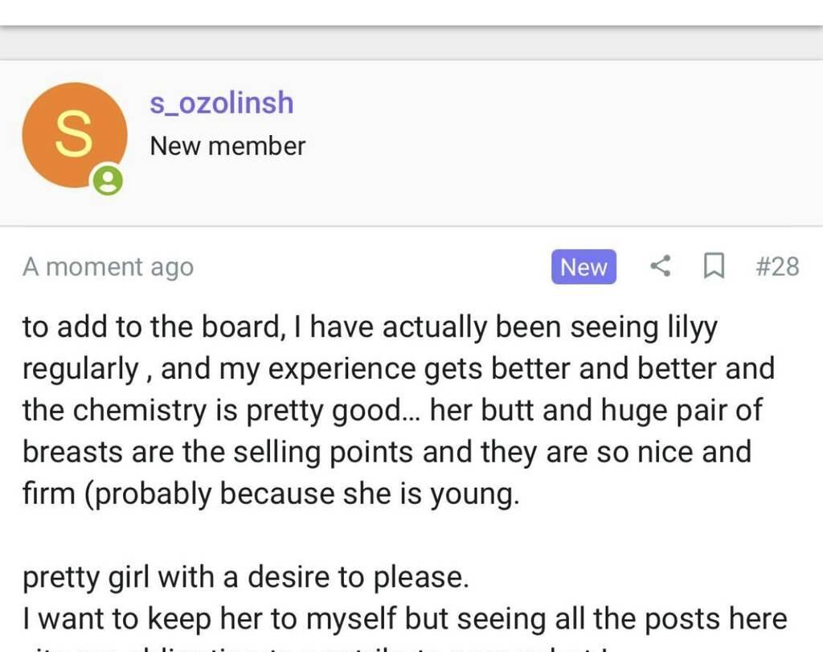Click the gray separator bar above the post
The image size is (823, 652).
(x=411, y=43)
